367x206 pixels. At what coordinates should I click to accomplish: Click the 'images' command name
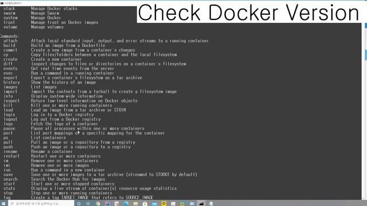[10, 87]
